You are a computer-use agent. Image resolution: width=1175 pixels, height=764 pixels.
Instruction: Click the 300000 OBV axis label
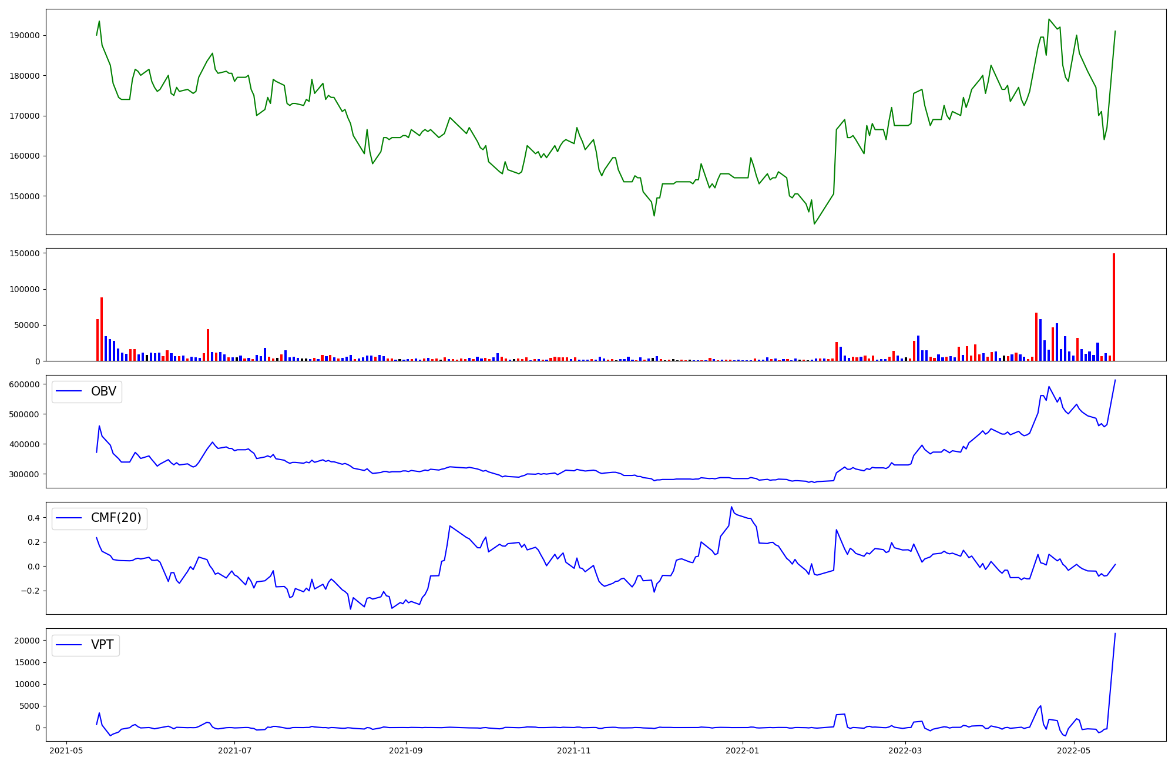point(25,474)
